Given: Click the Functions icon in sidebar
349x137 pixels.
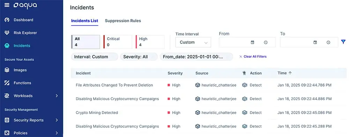Looking at the screenshot, I should tap(7, 83).
